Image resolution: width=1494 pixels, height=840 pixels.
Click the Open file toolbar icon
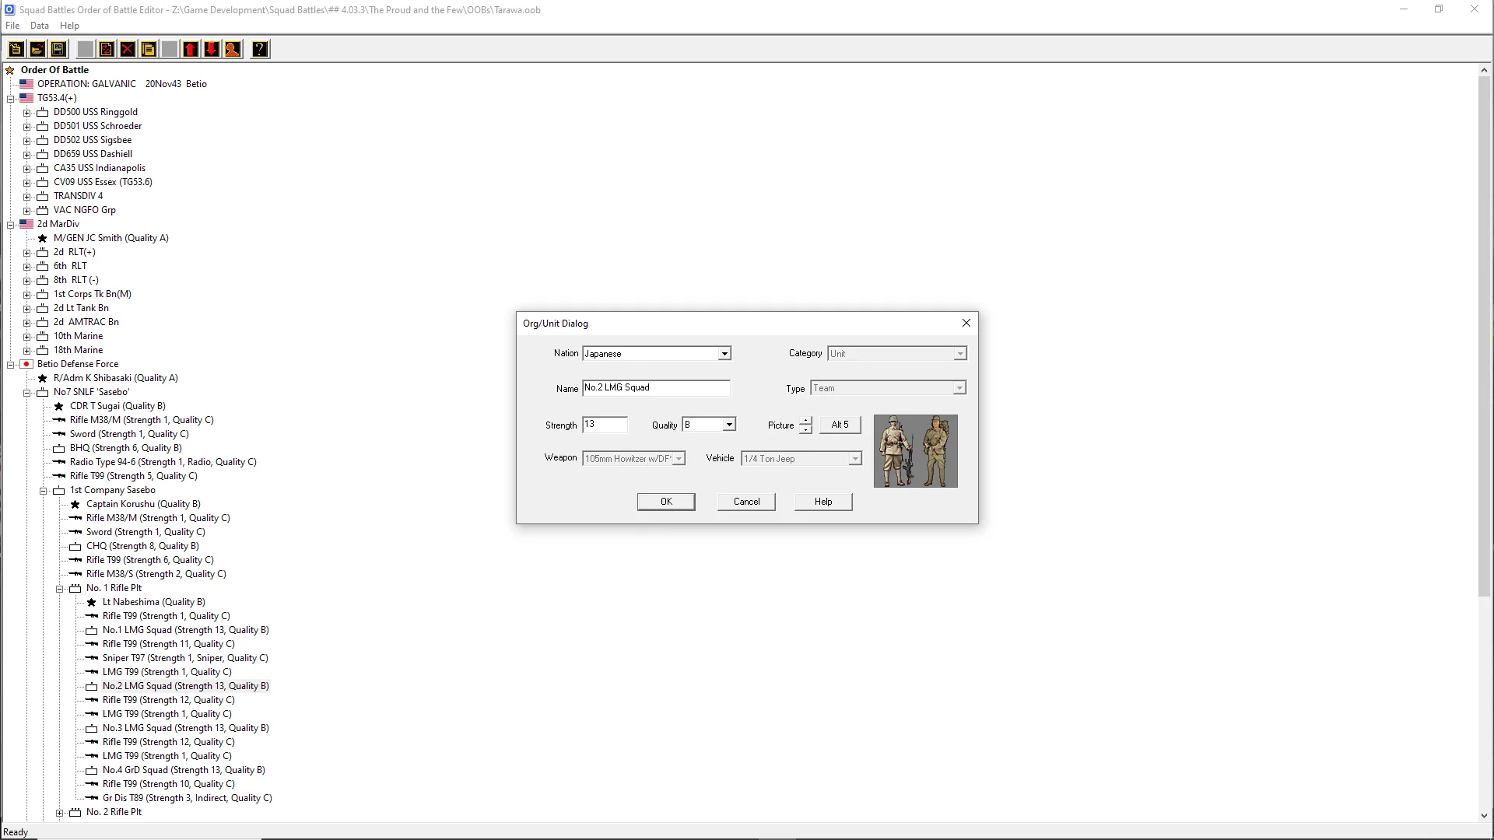[37, 49]
